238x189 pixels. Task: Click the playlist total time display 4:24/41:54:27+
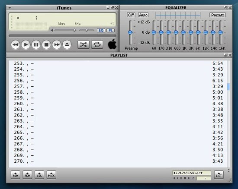(x=192, y=173)
